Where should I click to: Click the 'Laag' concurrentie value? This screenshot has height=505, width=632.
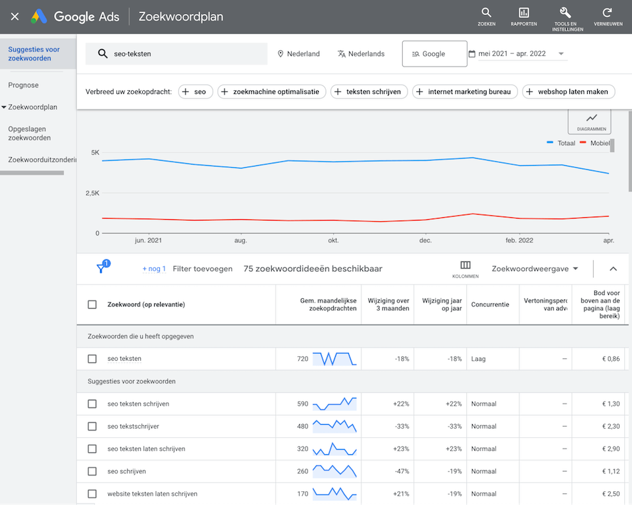[479, 359]
